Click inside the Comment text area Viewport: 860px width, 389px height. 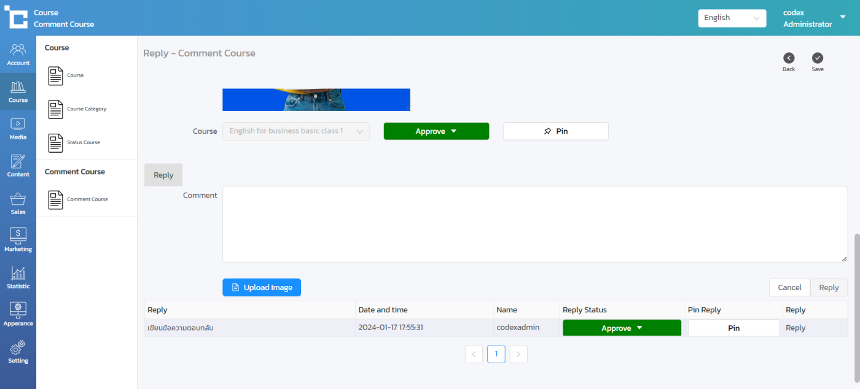pos(534,224)
